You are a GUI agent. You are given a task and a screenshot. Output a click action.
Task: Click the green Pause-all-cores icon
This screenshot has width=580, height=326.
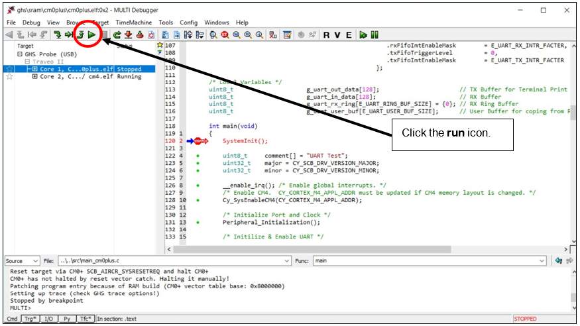click(x=375, y=34)
